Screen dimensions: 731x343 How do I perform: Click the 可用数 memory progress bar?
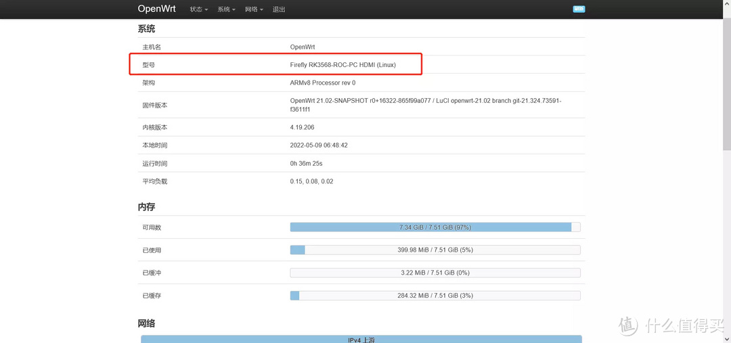[435, 227]
